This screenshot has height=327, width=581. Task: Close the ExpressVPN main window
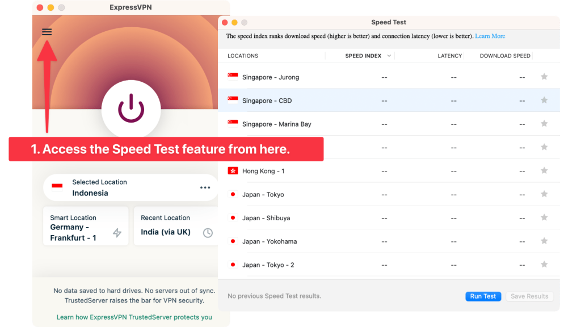click(x=40, y=7)
